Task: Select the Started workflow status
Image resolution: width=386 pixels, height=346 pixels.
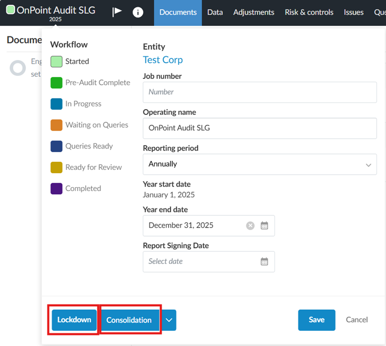Action: [x=56, y=61]
